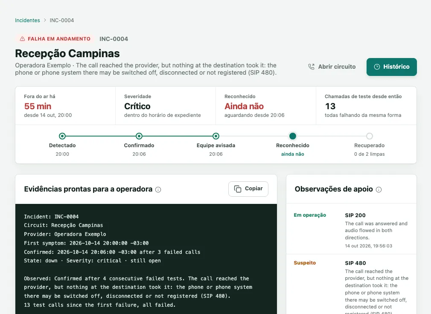Open the Incidentes breadcrumb link
The height and width of the screenshot is (314, 431).
(27, 20)
